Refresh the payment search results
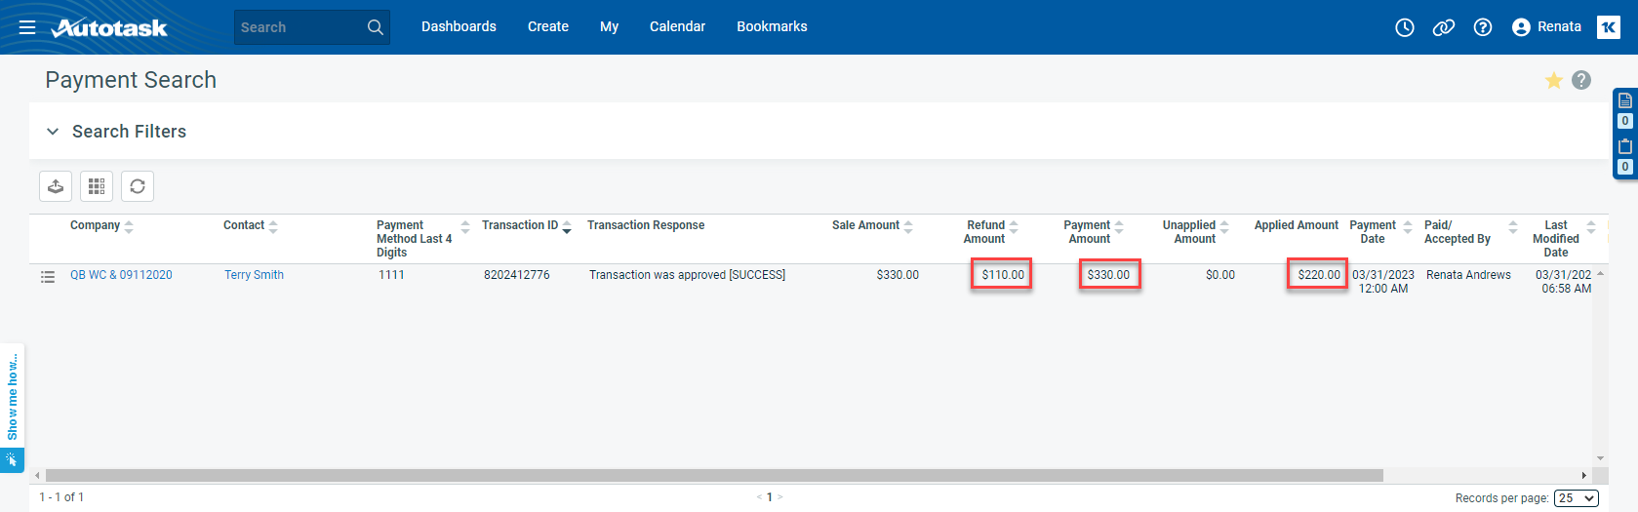This screenshot has height=512, width=1638. coord(138,186)
